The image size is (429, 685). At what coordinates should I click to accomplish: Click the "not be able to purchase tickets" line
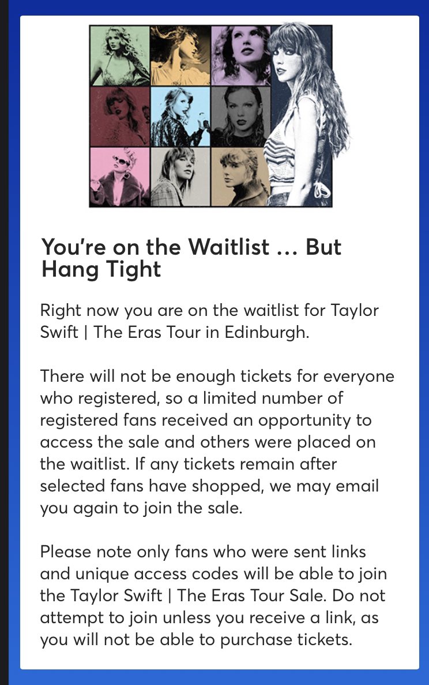point(195,640)
